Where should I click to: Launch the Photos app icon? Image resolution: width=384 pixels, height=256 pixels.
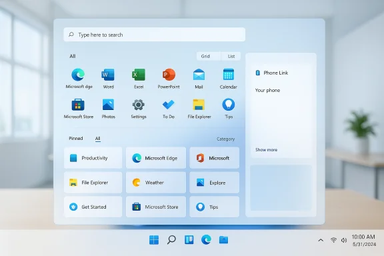click(x=108, y=105)
